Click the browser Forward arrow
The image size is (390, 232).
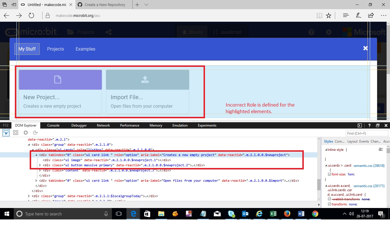[x=19, y=16]
